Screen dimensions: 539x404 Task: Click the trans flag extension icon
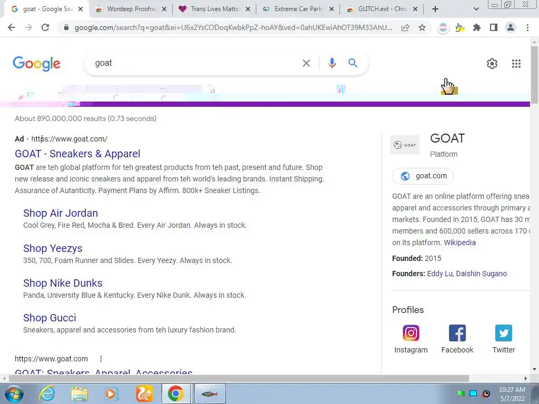pos(443,27)
